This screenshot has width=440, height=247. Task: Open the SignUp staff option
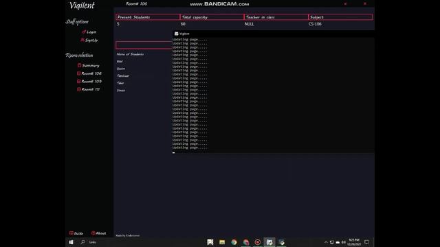coord(89,40)
